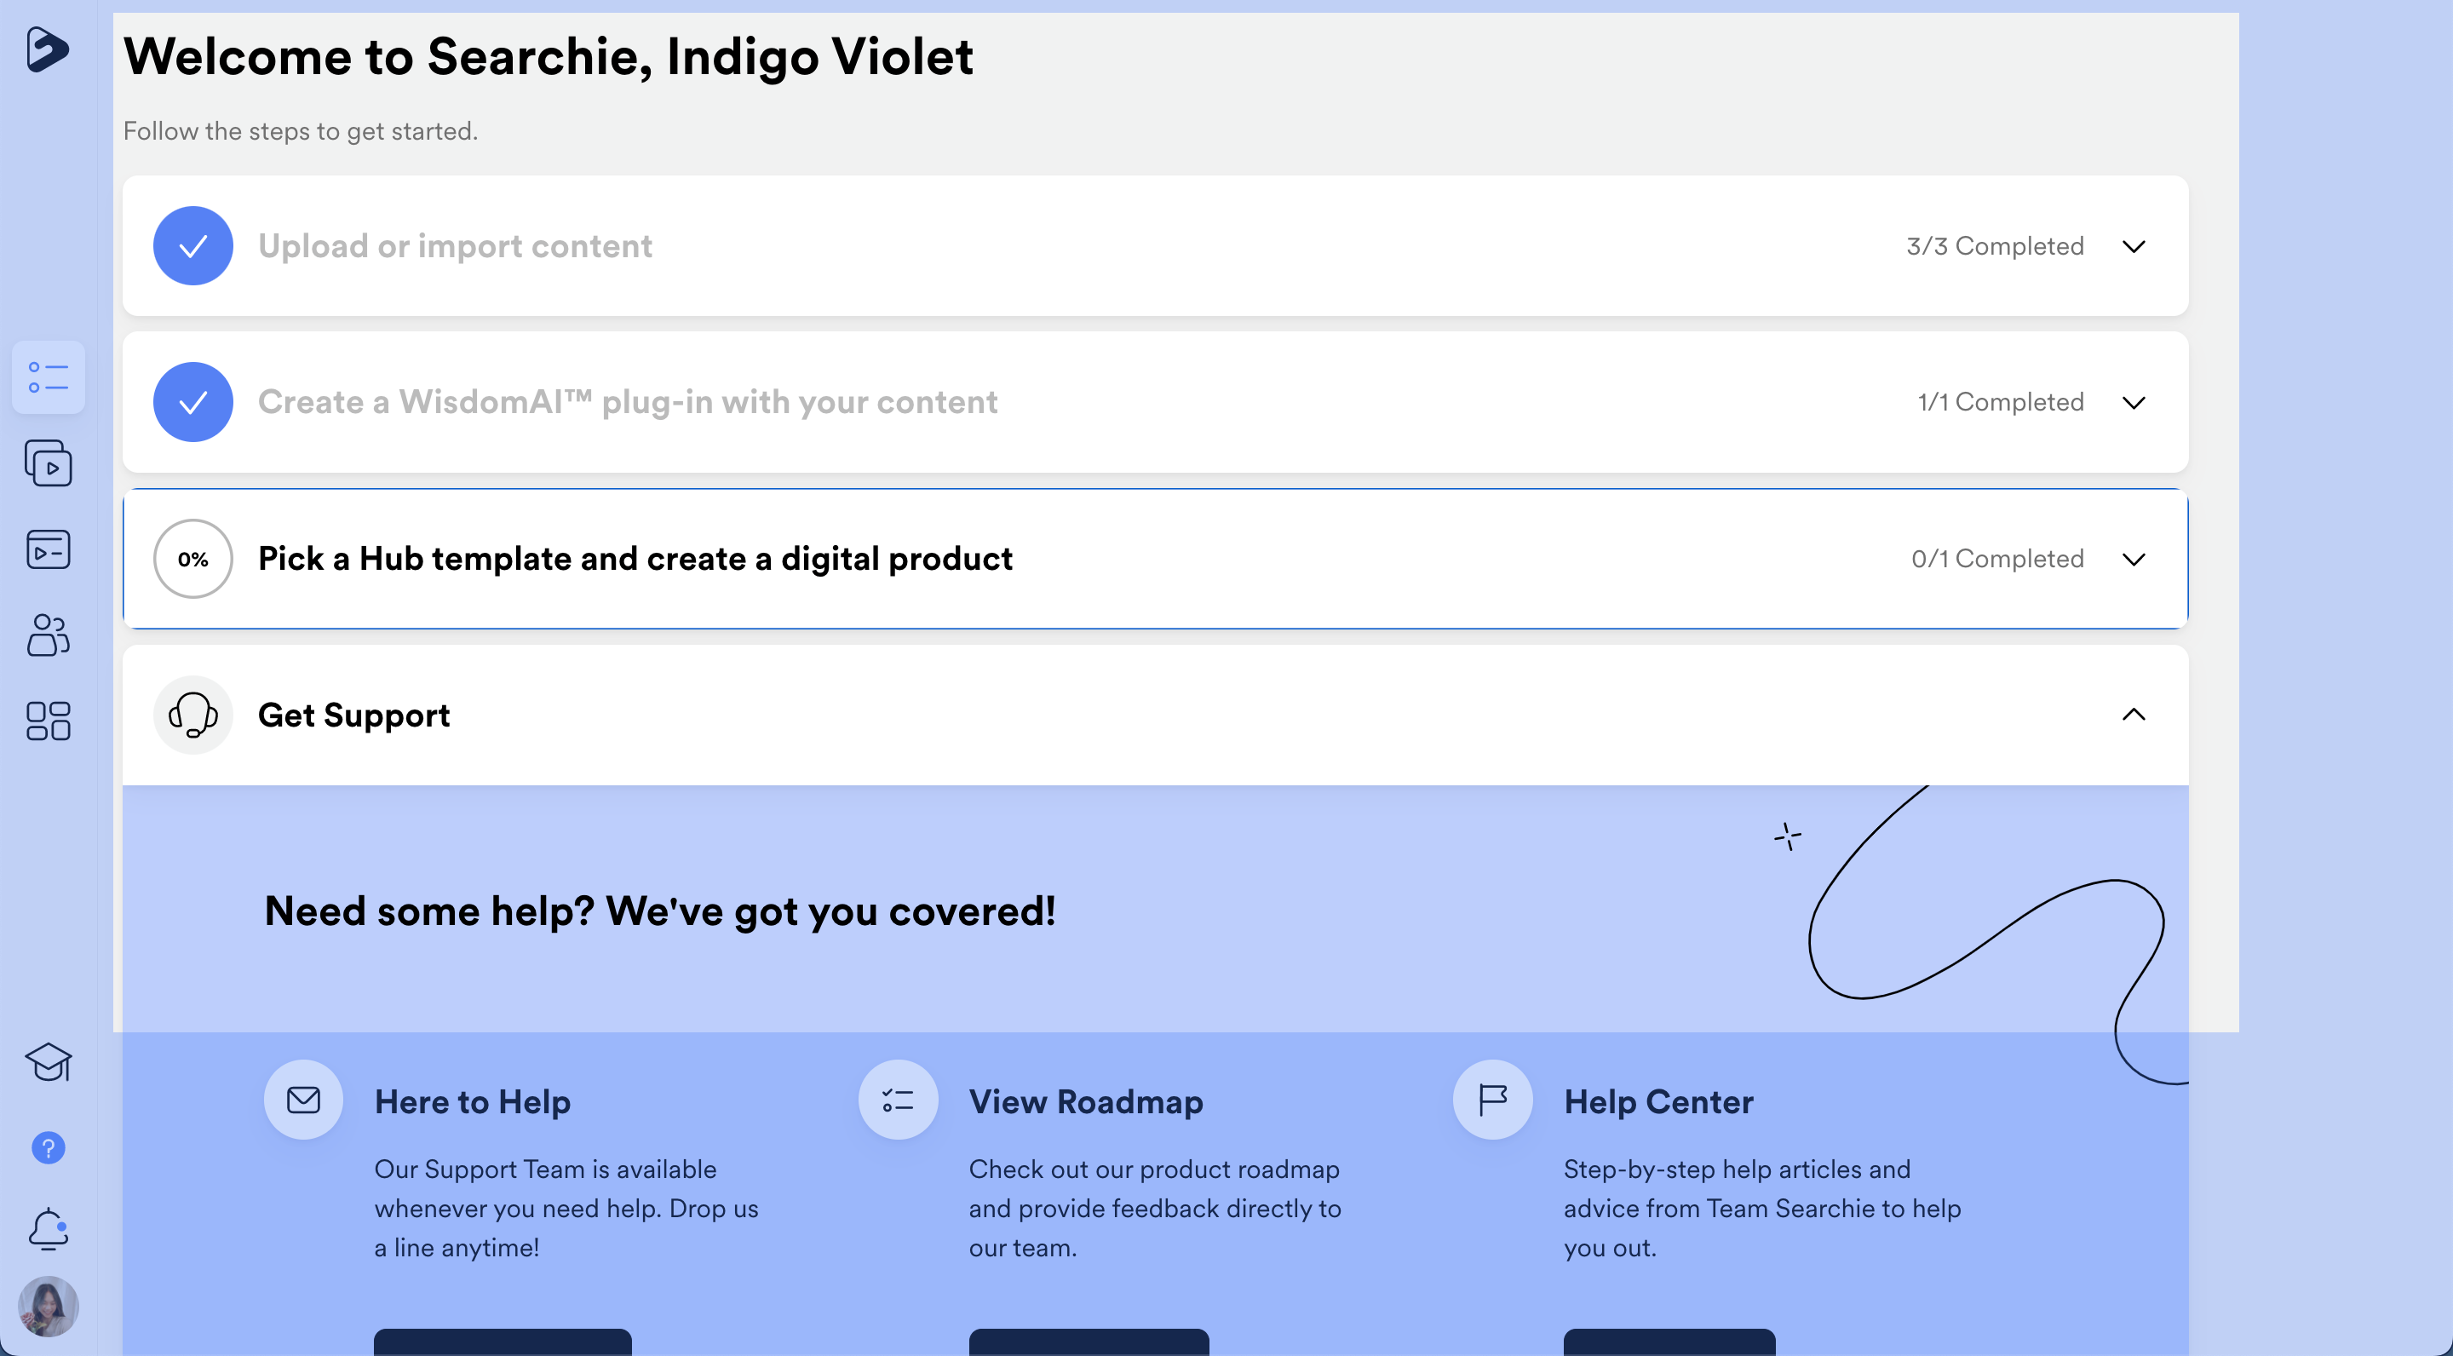2453x1356 pixels.
Task: Open the notifications bell icon
Action: [49, 1228]
